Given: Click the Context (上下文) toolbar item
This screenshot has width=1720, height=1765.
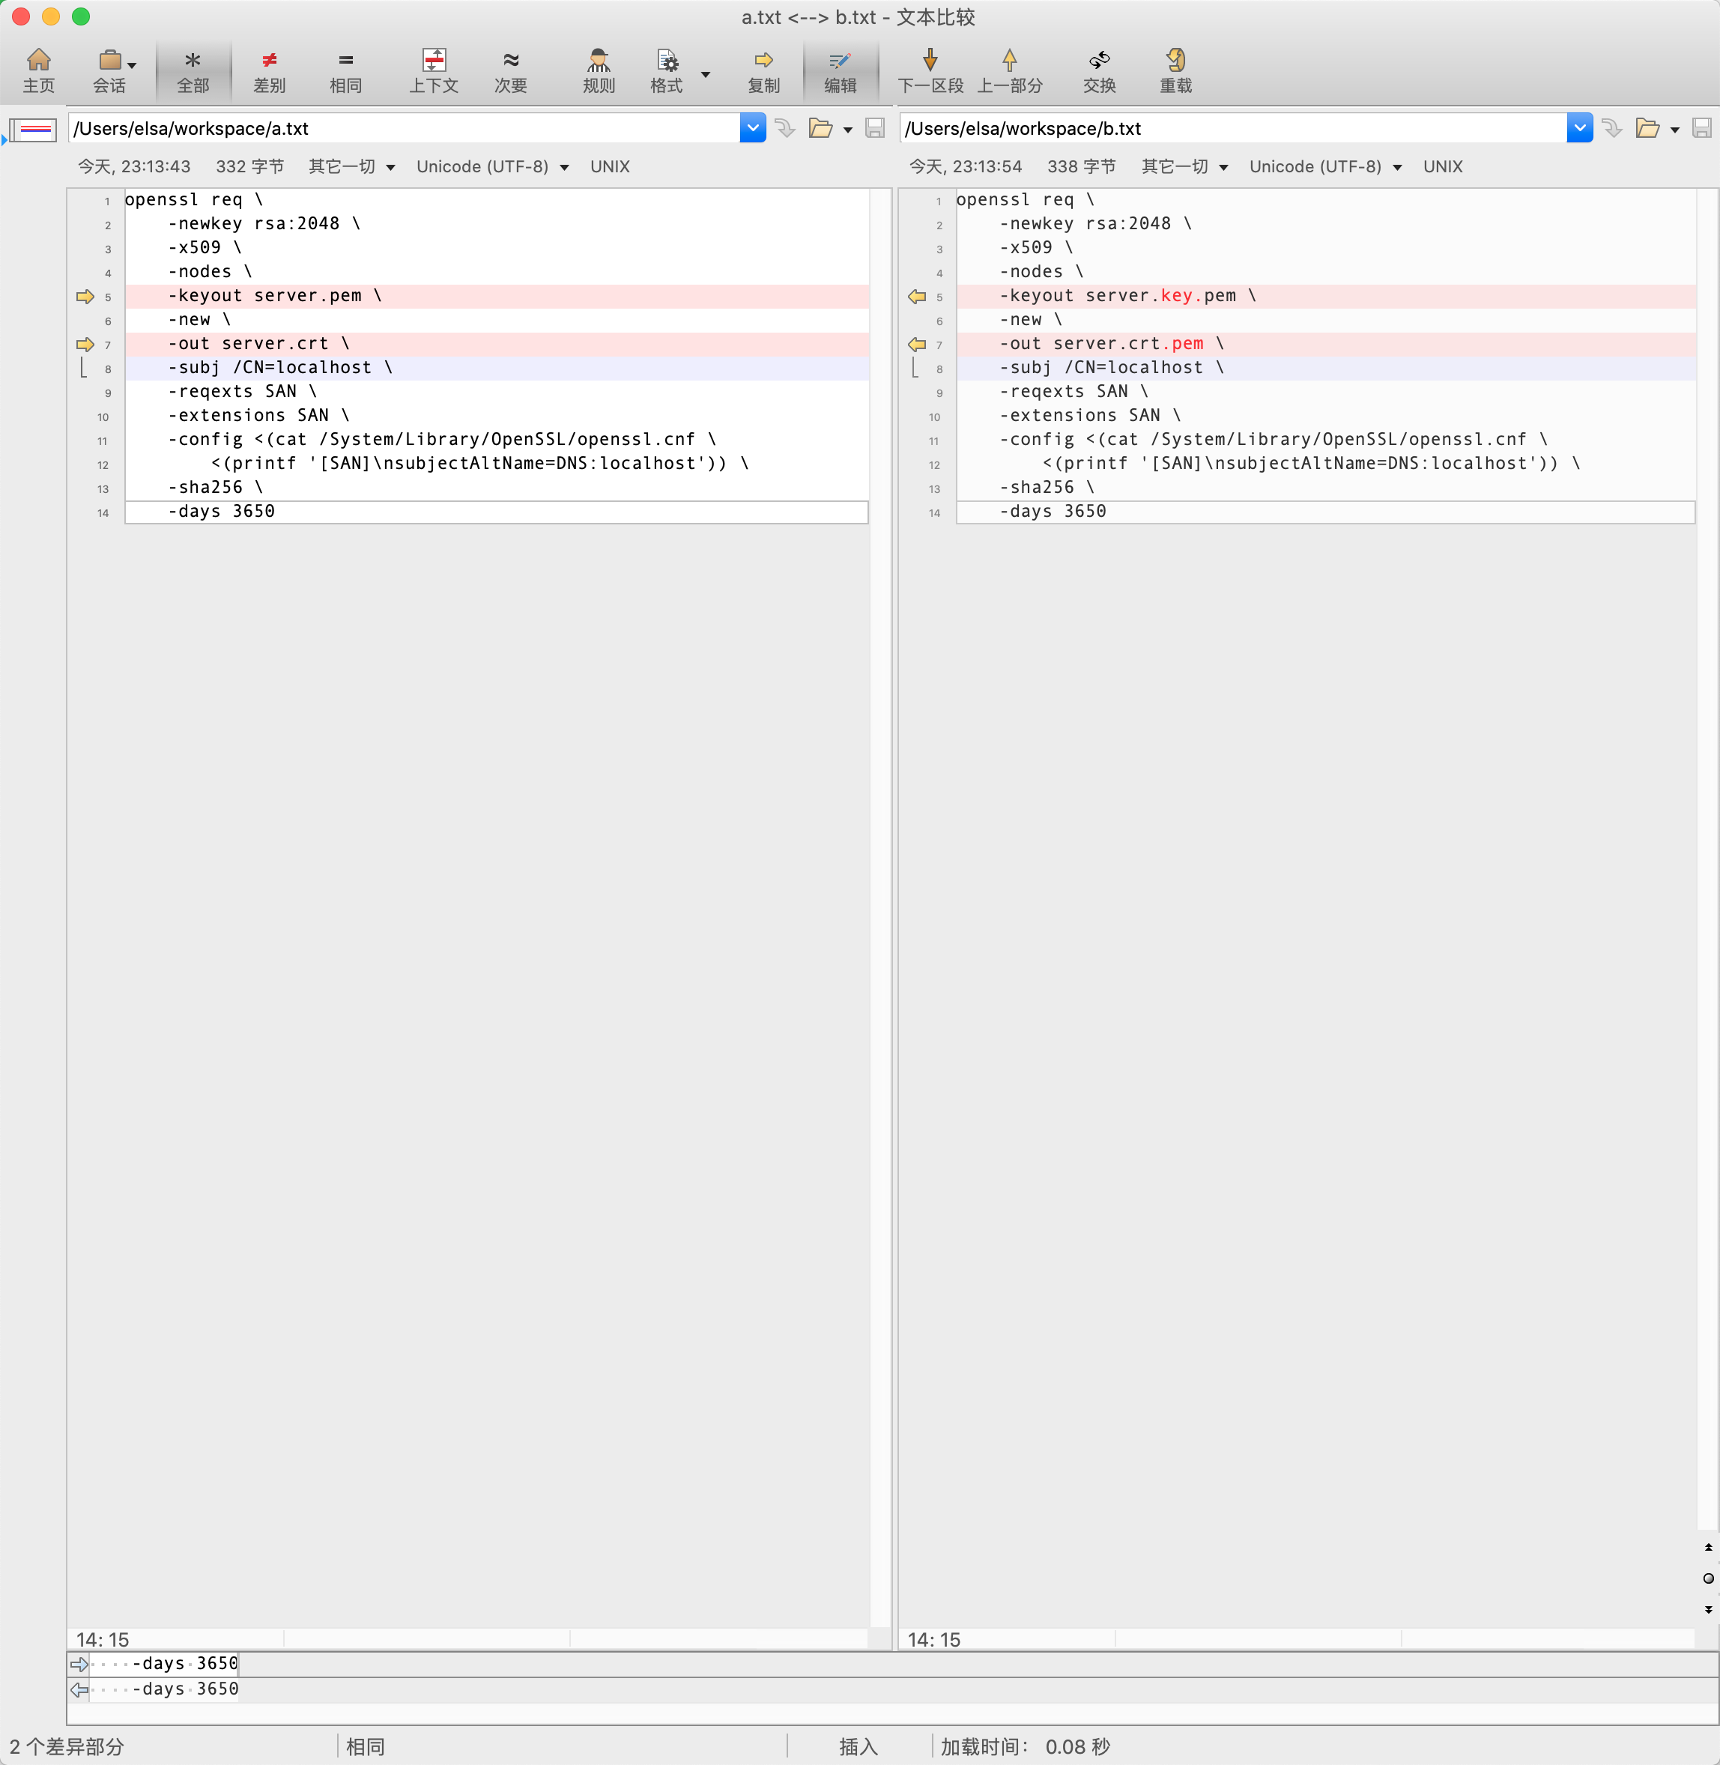Looking at the screenshot, I should tap(434, 70).
